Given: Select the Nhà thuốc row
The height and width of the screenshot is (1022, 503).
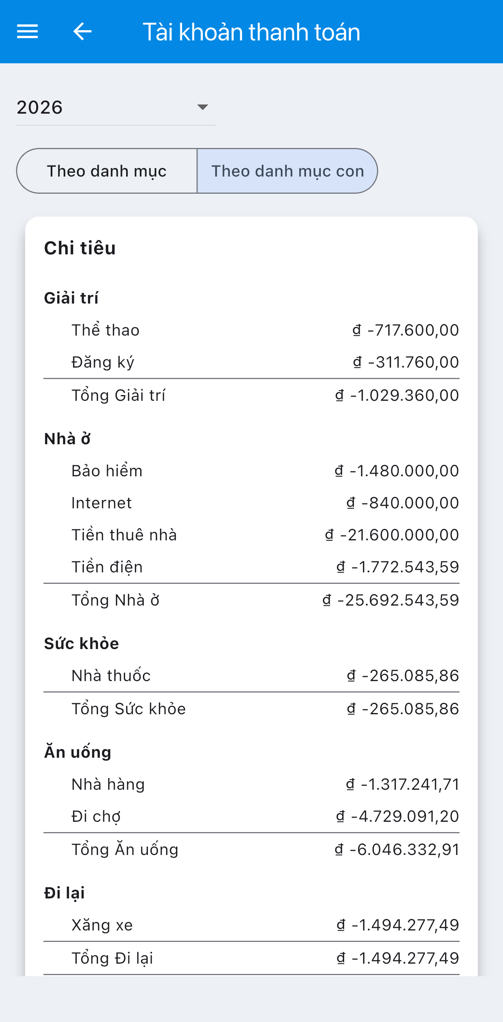Looking at the screenshot, I should (x=251, y=676).
